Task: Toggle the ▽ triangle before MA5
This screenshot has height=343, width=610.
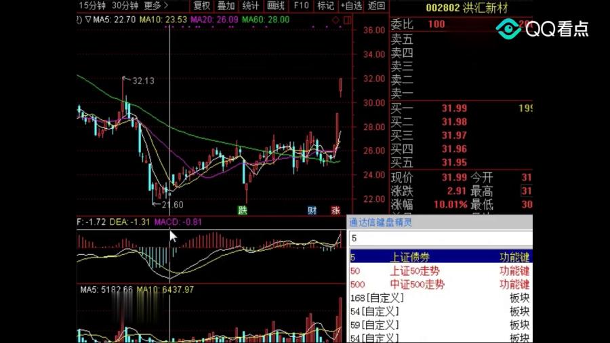Action: point(89,20)
